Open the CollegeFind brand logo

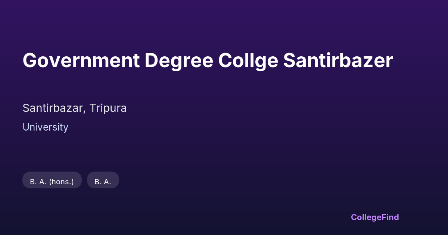[x=374, y=217]
